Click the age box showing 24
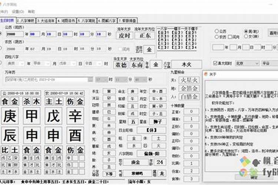This screenshot has height=185, width=278. click(x=160, y=162)
